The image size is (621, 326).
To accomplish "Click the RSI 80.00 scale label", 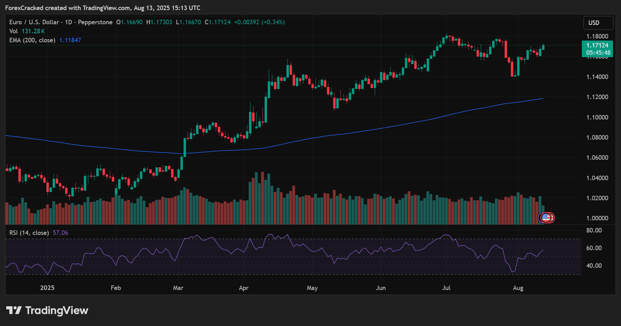I will [594, 230].
